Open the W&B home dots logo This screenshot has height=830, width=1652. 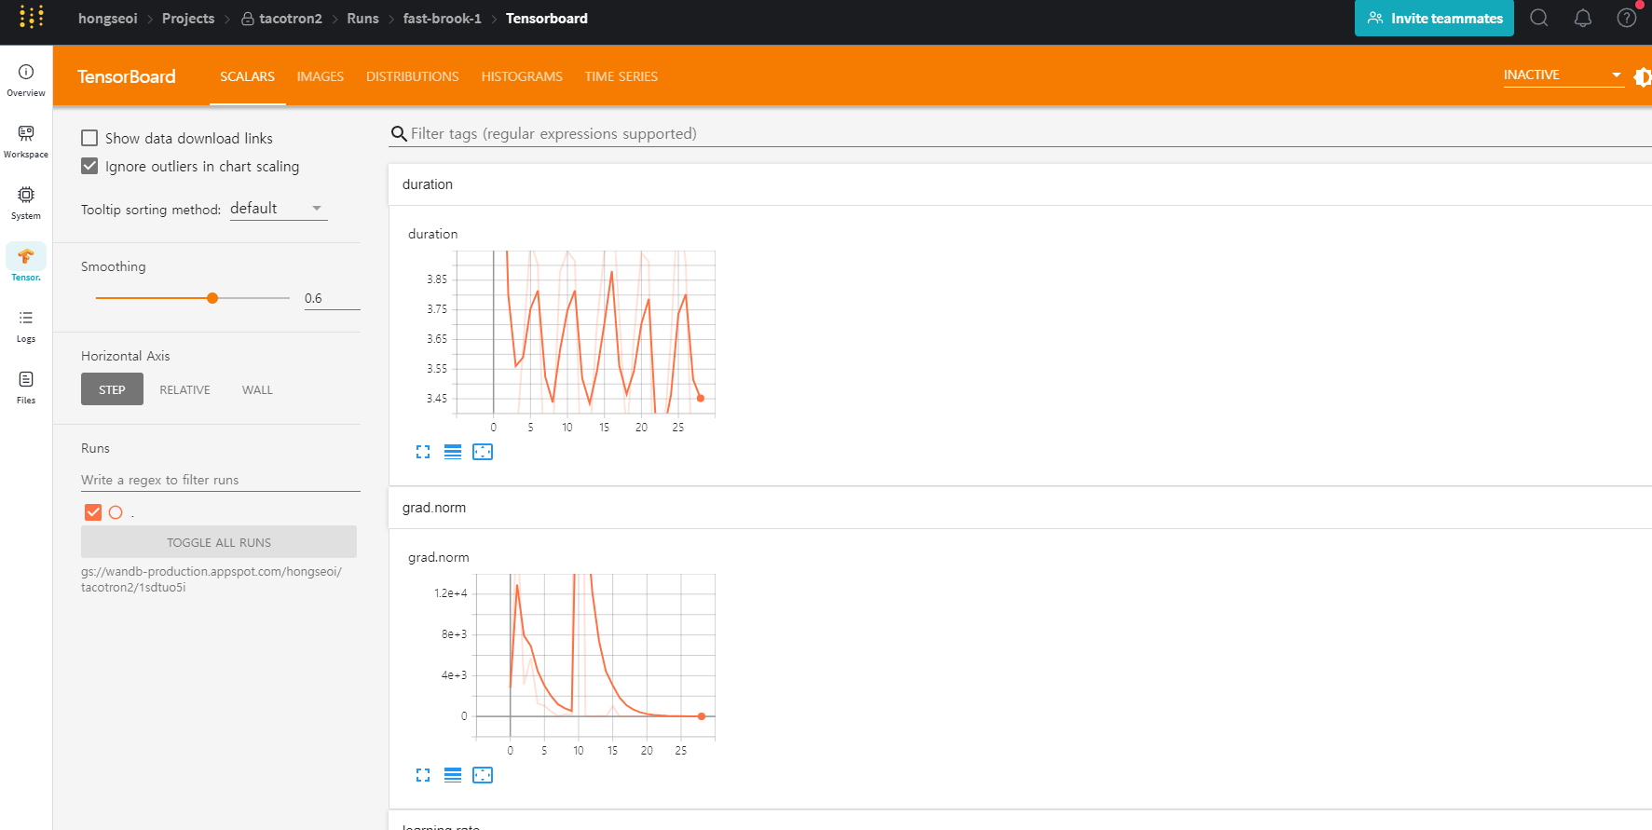pos(31,17)
